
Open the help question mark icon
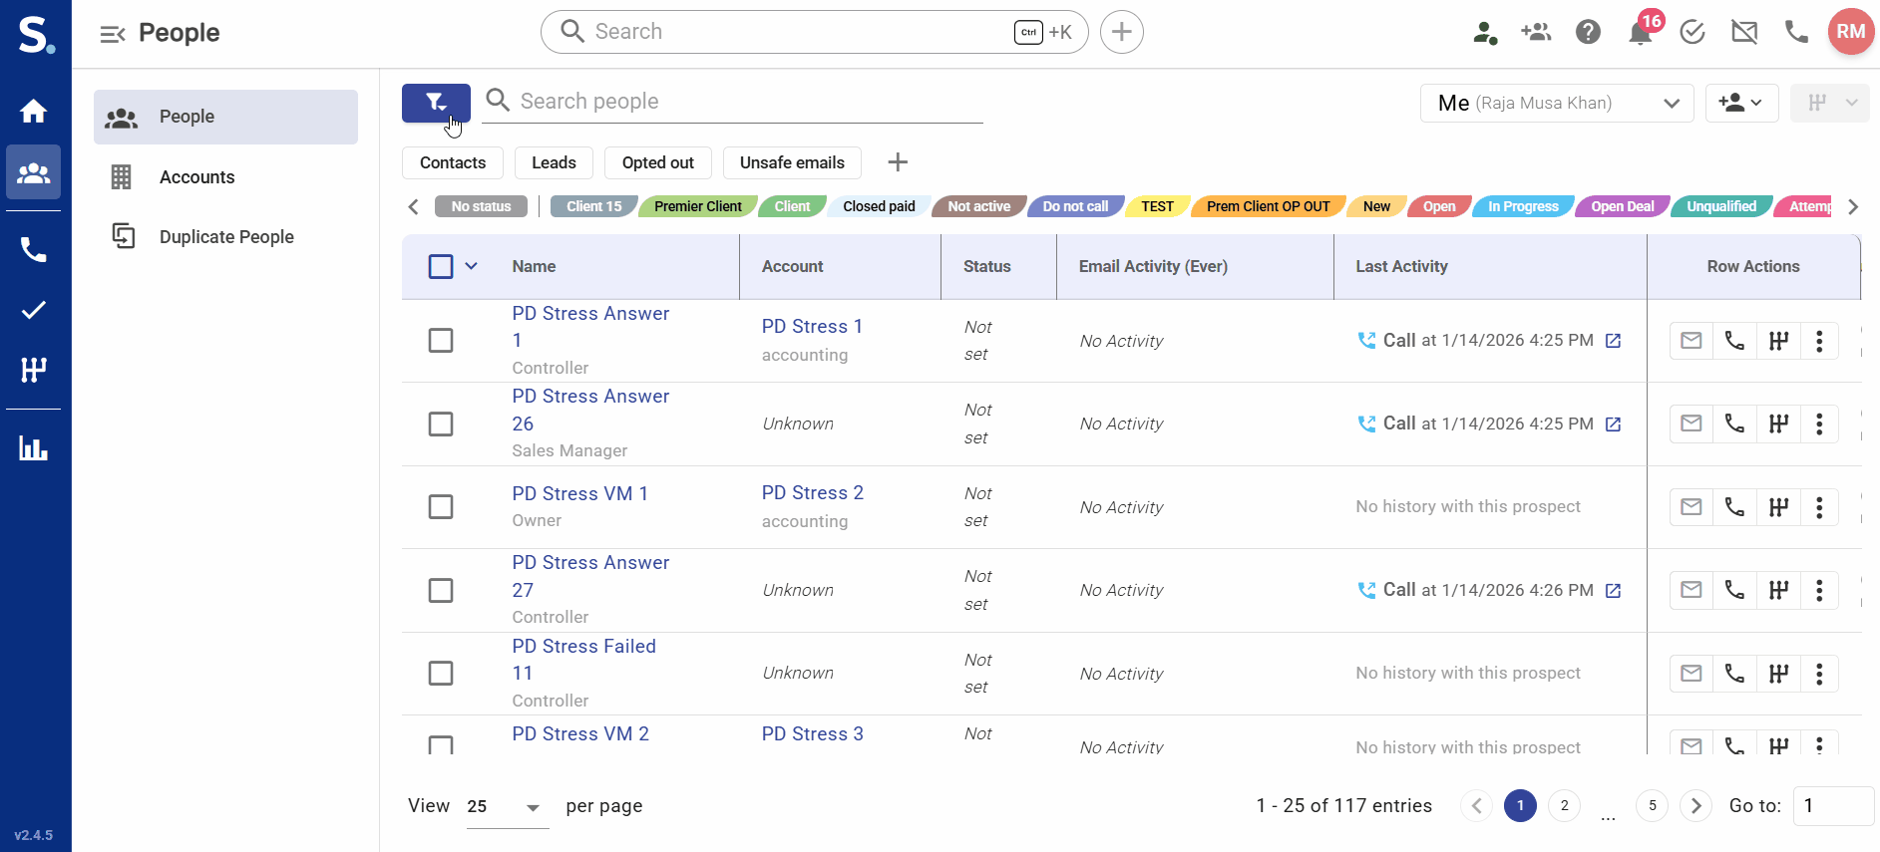pyautogui.click(x=1588, y=33)
